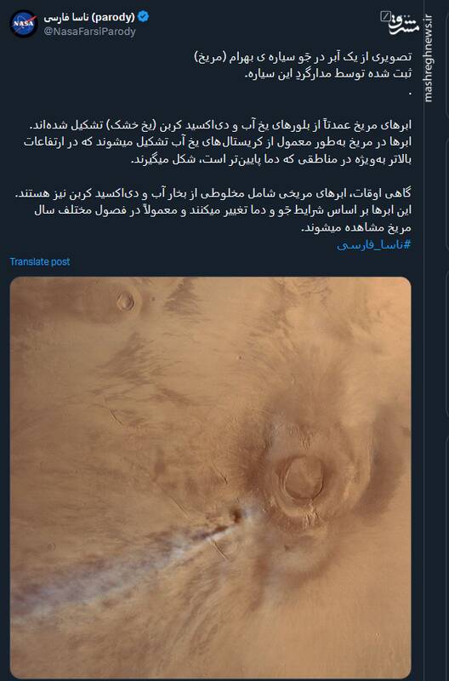Click the small crater at photo top-left

click(x=125, y=301)
